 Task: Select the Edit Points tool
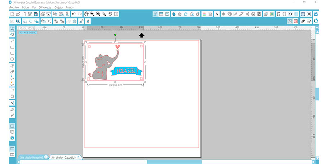coord(12,35)
